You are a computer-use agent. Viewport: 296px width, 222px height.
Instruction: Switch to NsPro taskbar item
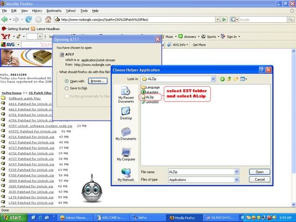point(148,218)
